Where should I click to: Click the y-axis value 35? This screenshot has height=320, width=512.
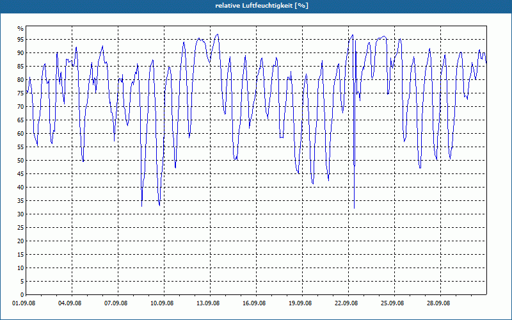tap(20, 201)
